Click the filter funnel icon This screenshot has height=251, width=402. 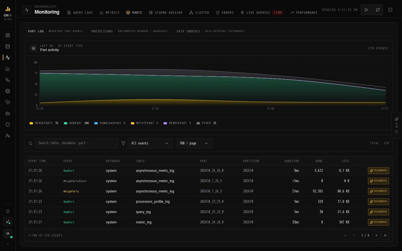(123, 143)
